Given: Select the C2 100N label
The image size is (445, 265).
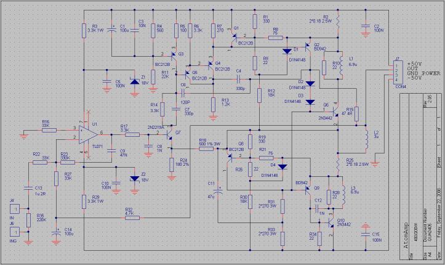Looking at the screenshot, I should coord(379,28).
